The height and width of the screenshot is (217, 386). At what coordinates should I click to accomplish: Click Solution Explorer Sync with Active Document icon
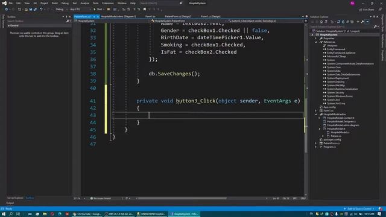click(x=339, y=22)
